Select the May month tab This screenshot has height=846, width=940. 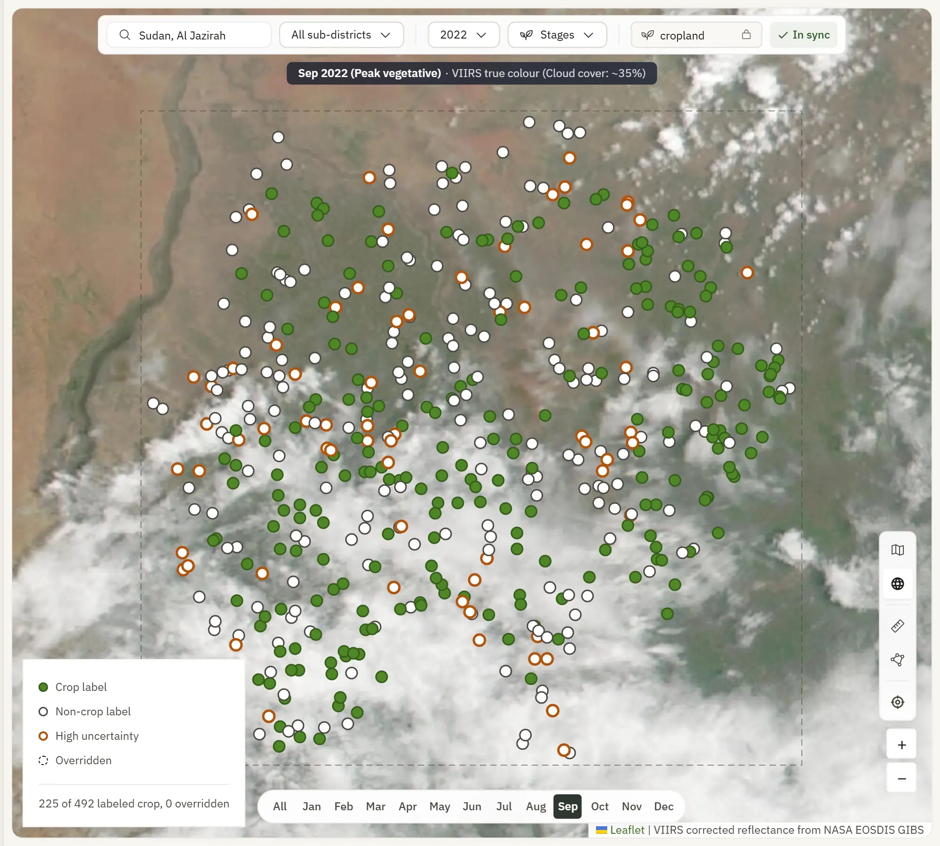pyautogui.click(x=439, y=807)
